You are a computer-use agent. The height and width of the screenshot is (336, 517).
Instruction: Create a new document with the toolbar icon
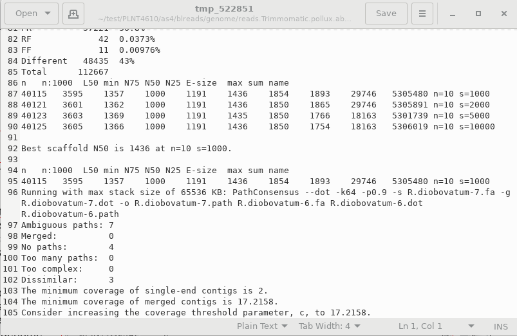(73, 14)
